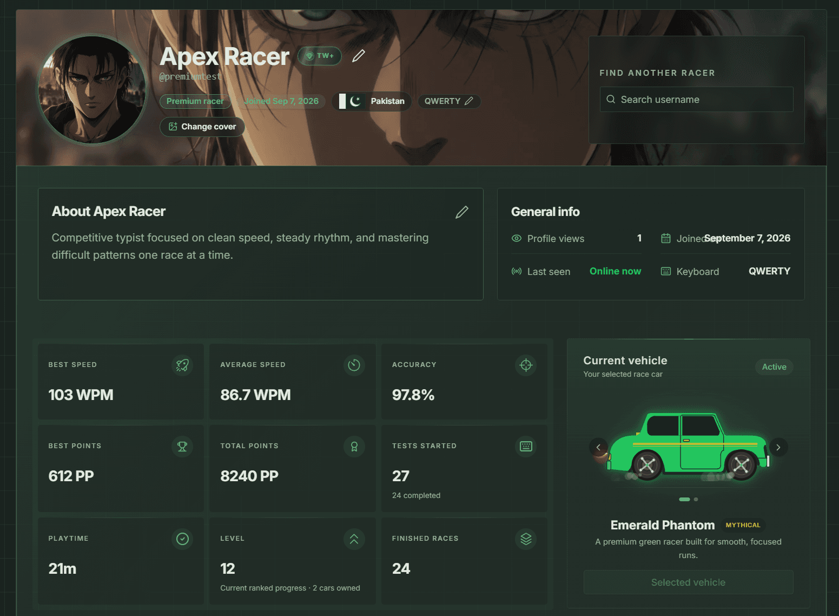This screenshot has width=839, height=616.
Task: Click the Selected vehicle button
Action: coord(688,582)
